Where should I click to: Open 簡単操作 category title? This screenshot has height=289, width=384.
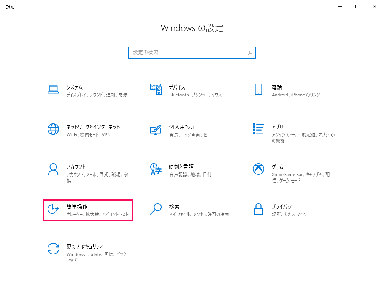point(77,207)
